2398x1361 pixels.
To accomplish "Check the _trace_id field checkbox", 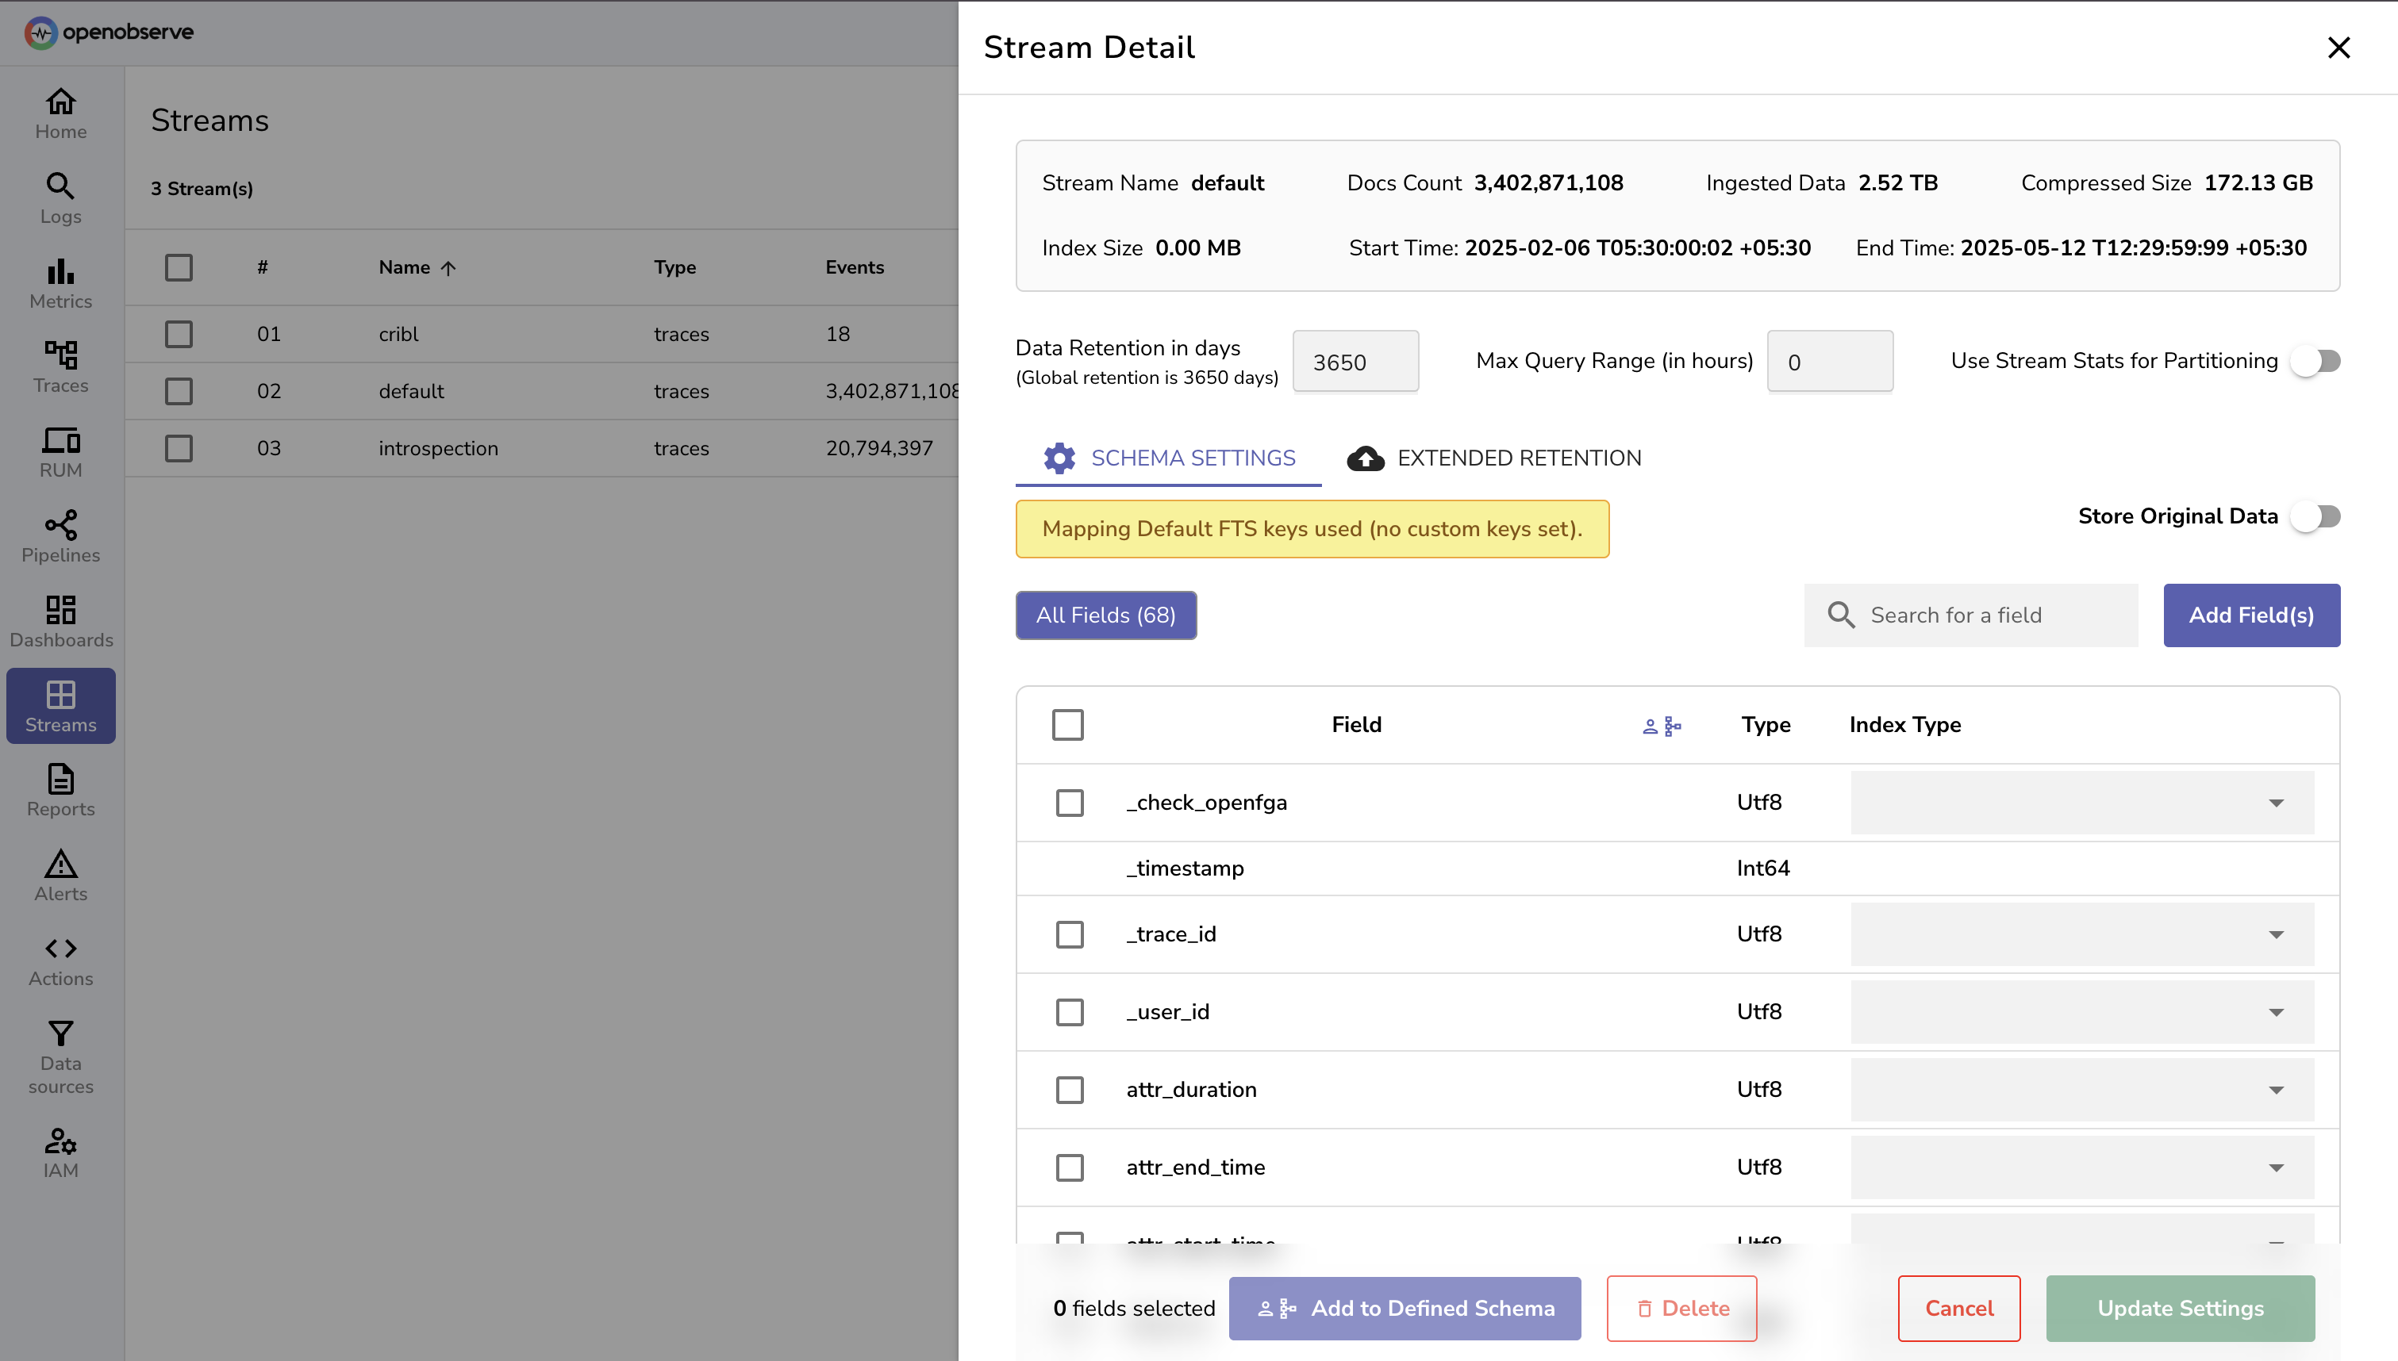I will [x=1070, y=934].
